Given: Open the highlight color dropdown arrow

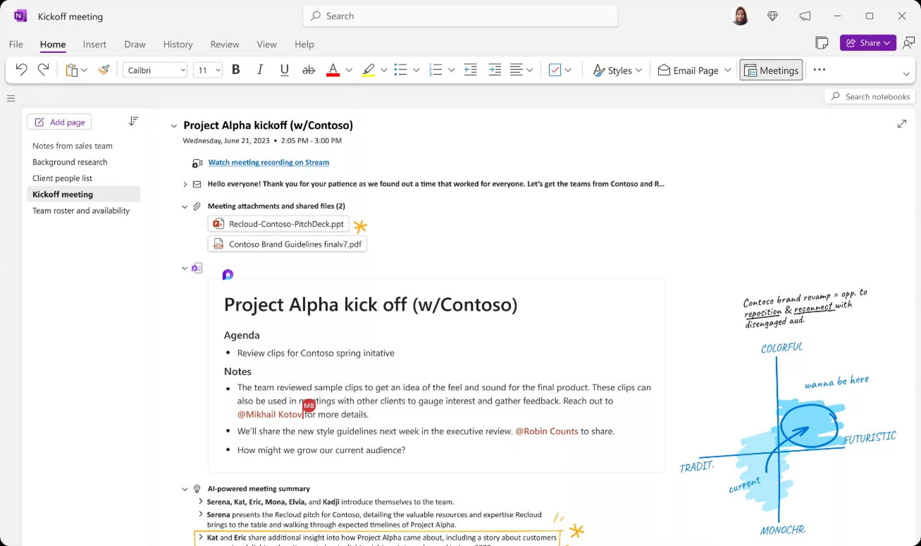Looking at the screenshot, I should [384, 70].
